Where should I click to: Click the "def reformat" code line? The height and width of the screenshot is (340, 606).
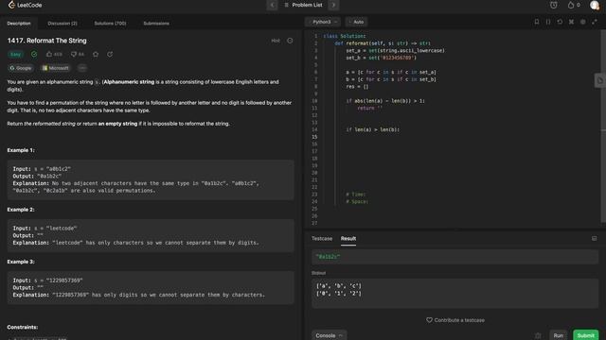click(383, 43)
